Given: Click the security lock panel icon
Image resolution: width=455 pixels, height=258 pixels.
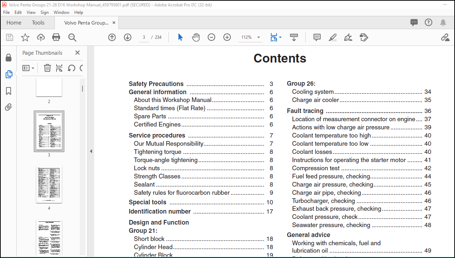Looking at the screenshot, I should pyautogui.click(x=9, y=58).
